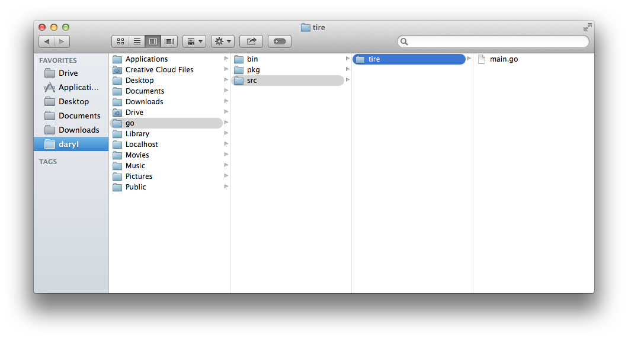Click the magnifying glass search icon
628x340 pixels.
[x=404, y=41]
